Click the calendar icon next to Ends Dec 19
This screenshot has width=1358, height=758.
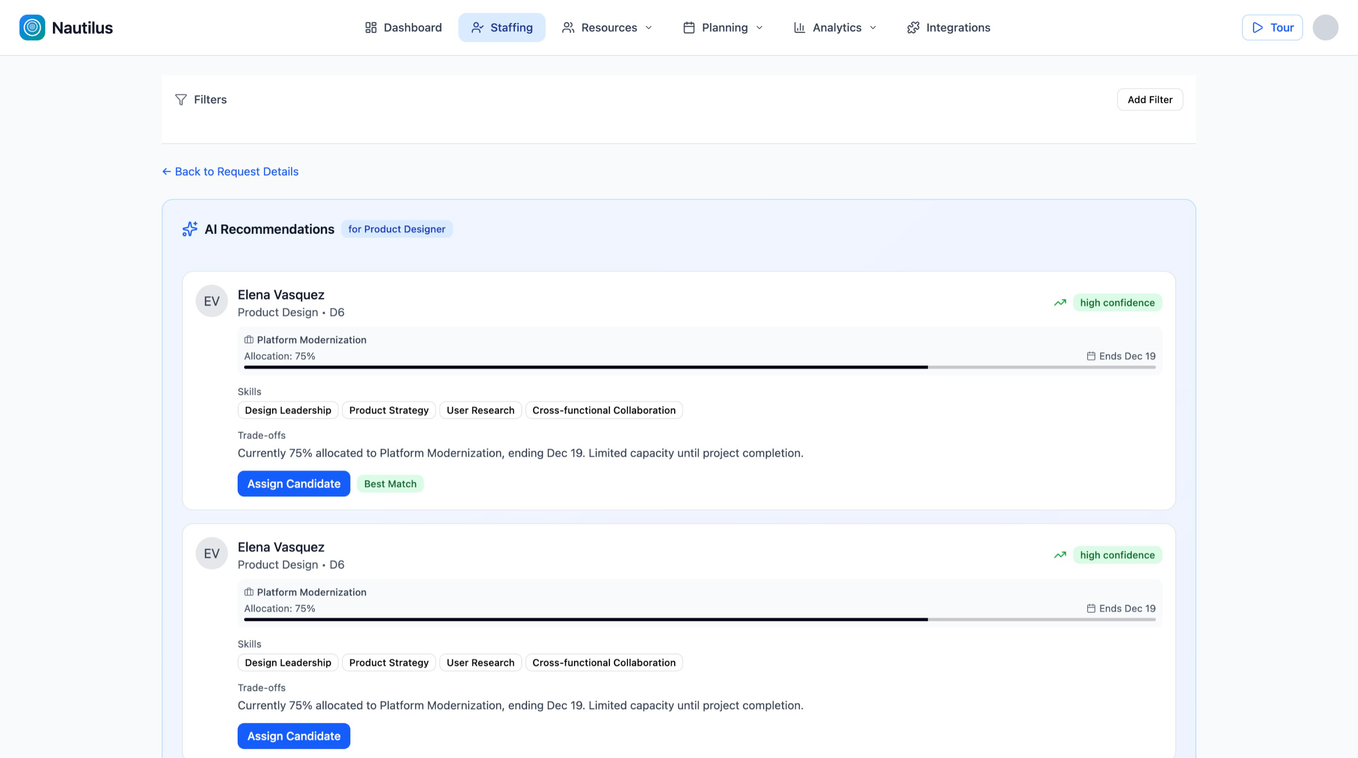1092,356
